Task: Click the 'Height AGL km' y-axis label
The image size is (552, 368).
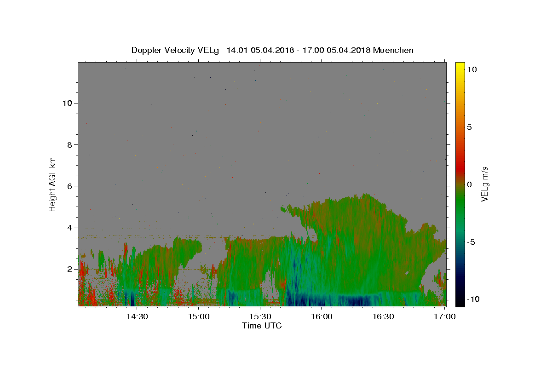Action: coord(52,184)
